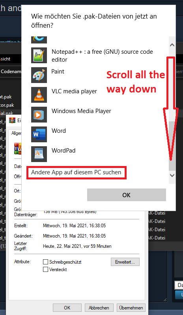The image size is (183, 315).
Task: Click Abbrechen in the properties window
Action: 99,307
